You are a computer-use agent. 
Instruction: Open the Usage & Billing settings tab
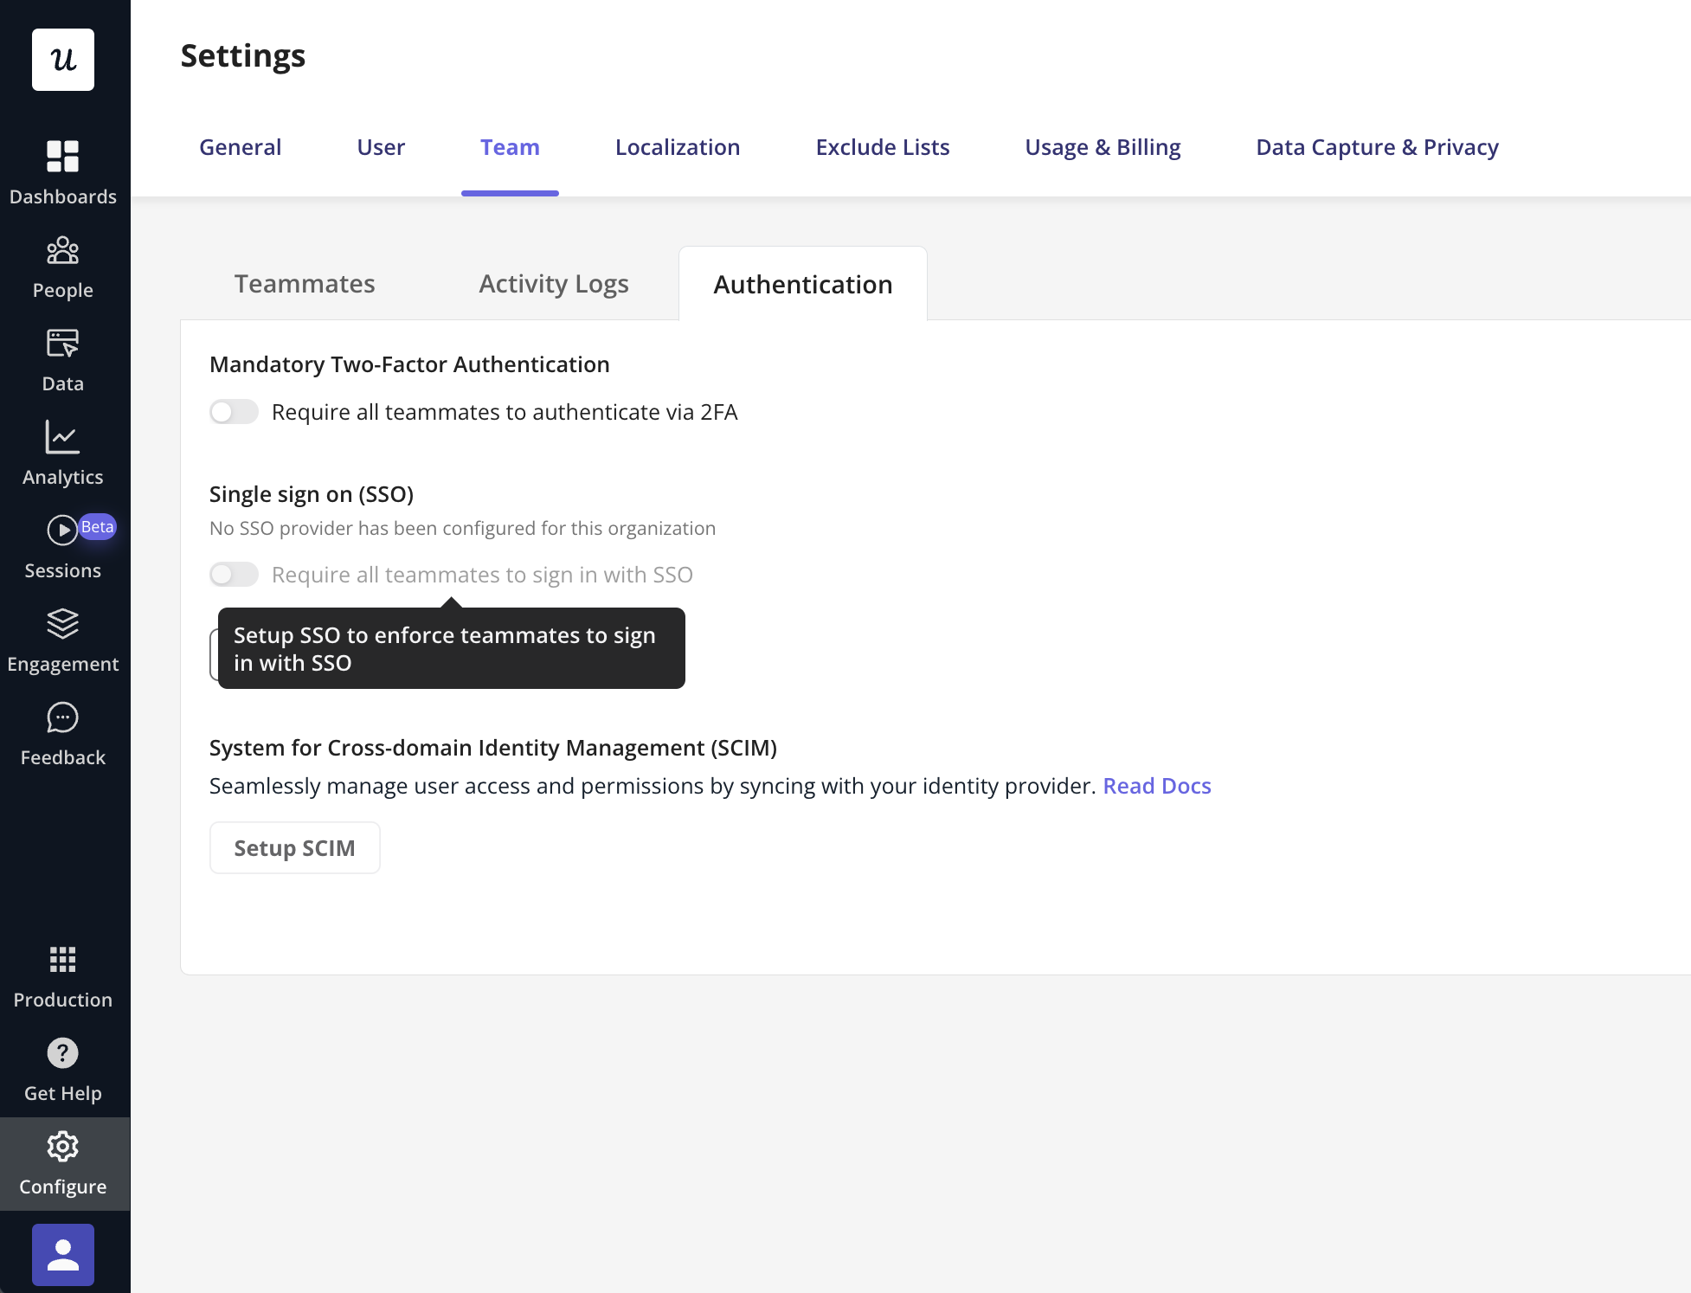(1103, 147)
